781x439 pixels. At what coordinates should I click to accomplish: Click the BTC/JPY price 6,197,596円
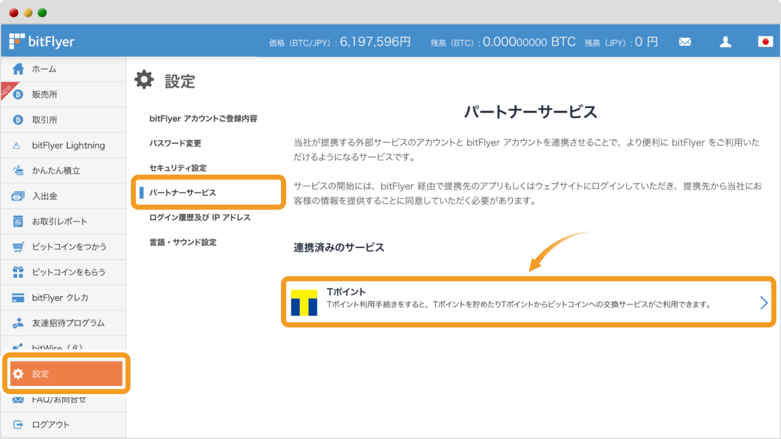coord(375,42)
